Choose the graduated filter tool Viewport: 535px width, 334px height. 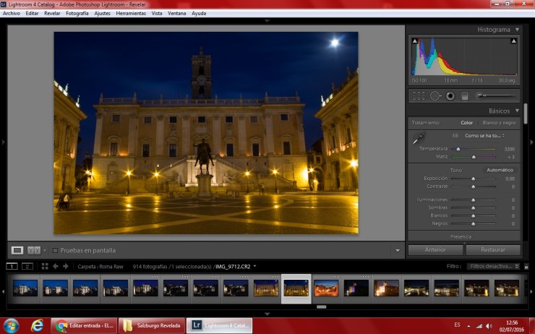[x=465, y=95]
